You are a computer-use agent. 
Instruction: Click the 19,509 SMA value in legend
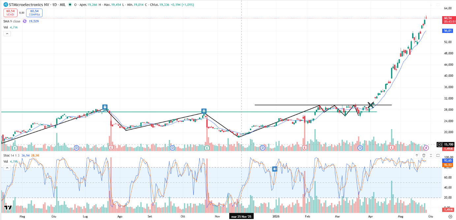(34, 21)
